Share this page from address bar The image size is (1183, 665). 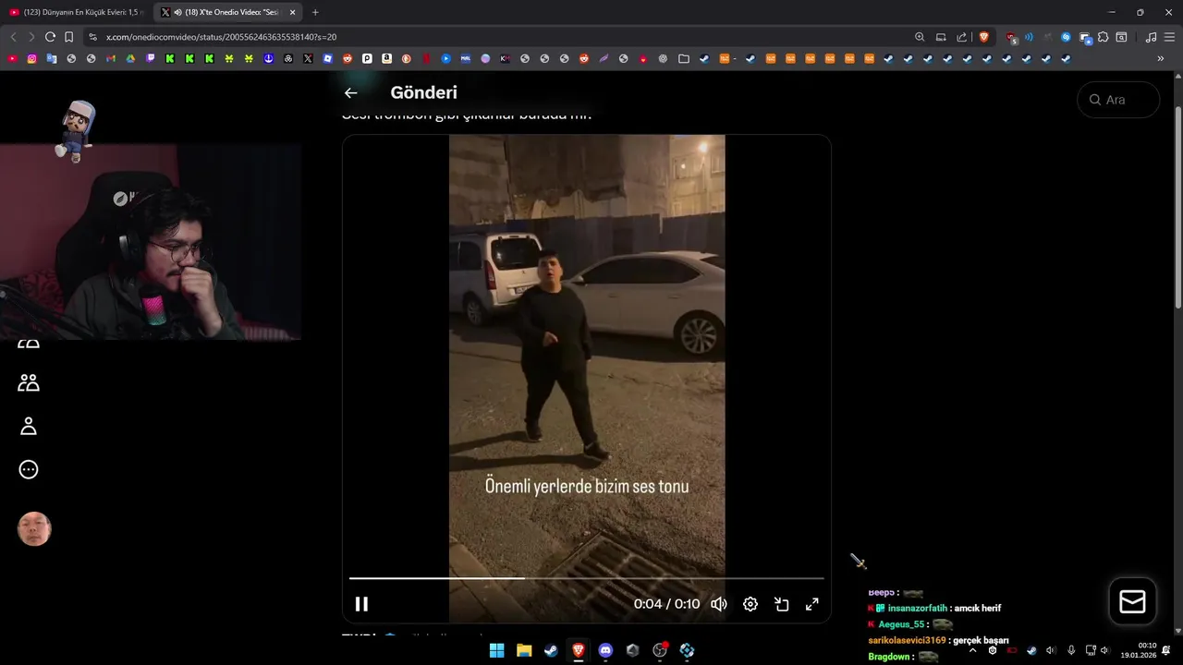click(x=962, y=37)
